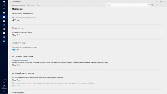Open taskbar search magnifier
The width and height of the screenshot is (167, 94).
[x=4, y=5]
